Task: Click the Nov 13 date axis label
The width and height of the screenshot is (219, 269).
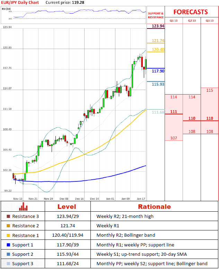Action: pos(18,199)
